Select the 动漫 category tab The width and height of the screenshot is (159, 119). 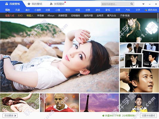48,10
